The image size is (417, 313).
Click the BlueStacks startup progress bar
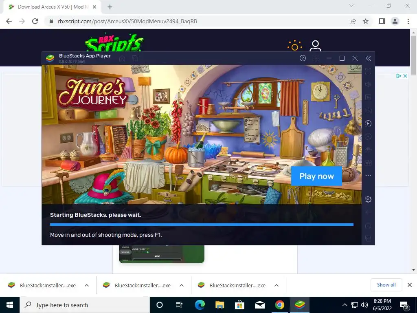(202, 225)
